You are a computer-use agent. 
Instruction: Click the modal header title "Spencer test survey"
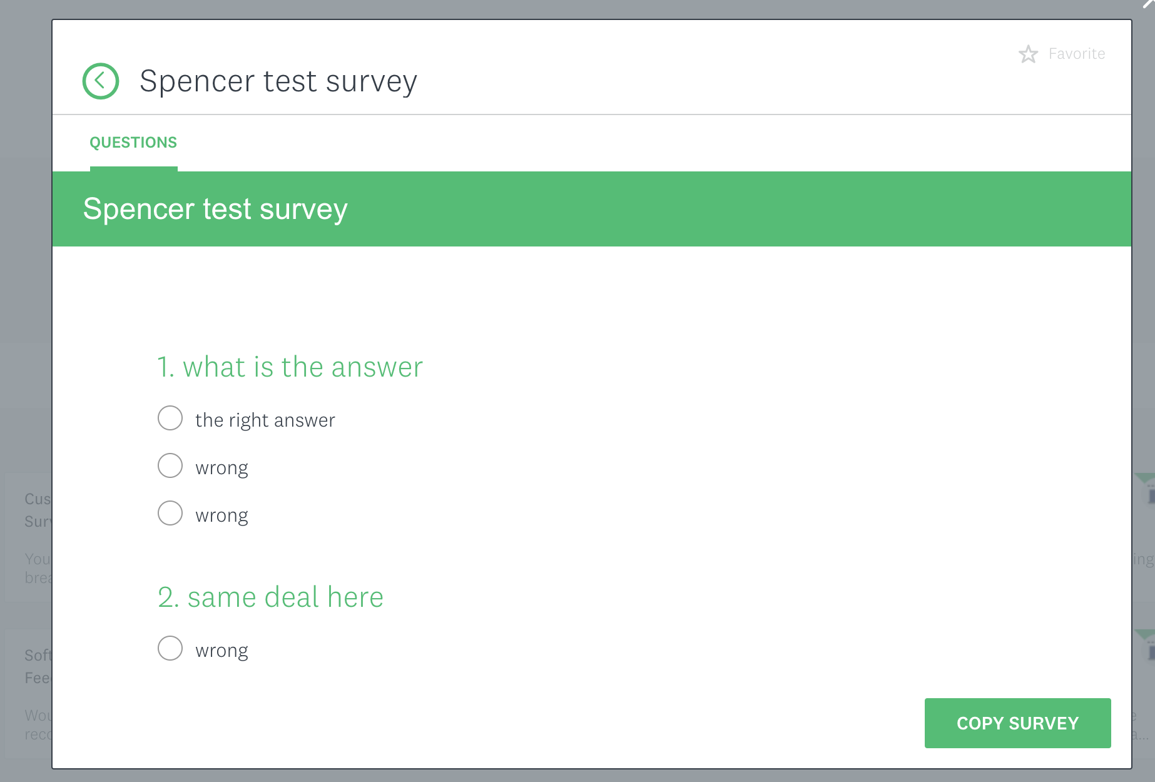(278, 81)
